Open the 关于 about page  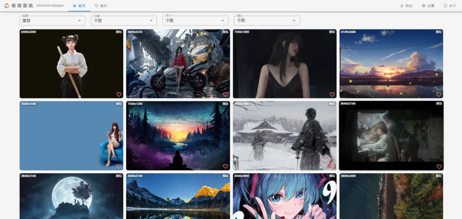pyautogui.click(x=450, y=6)
